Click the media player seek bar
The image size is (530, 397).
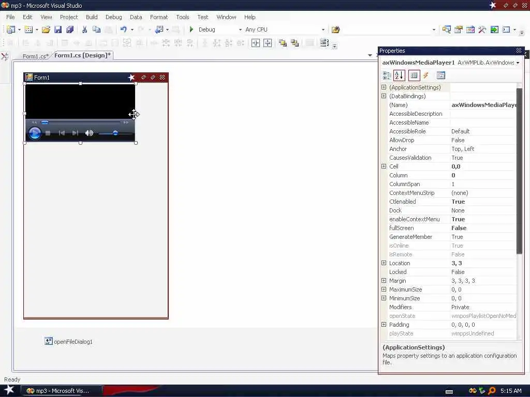pos(80,122)
